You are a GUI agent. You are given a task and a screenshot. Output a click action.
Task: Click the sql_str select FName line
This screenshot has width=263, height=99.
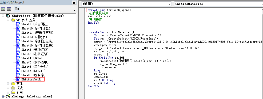(147, 48)
